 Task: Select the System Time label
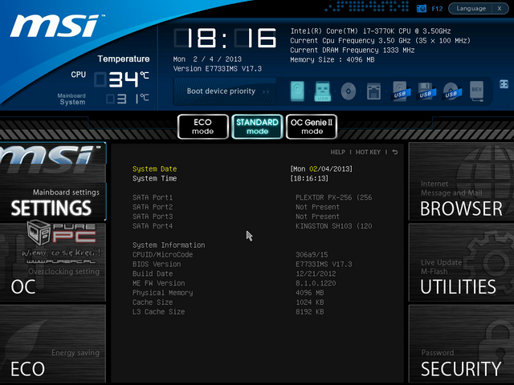coord(155,178)
